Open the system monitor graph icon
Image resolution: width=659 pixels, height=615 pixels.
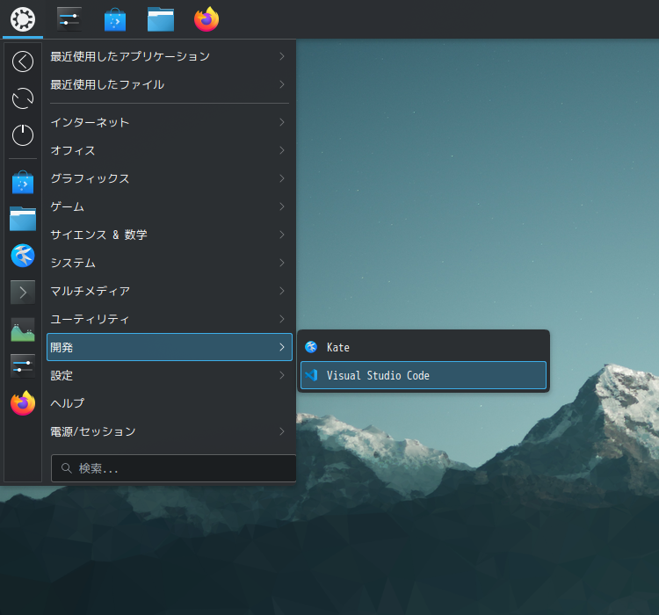click(x=23, y=329)
